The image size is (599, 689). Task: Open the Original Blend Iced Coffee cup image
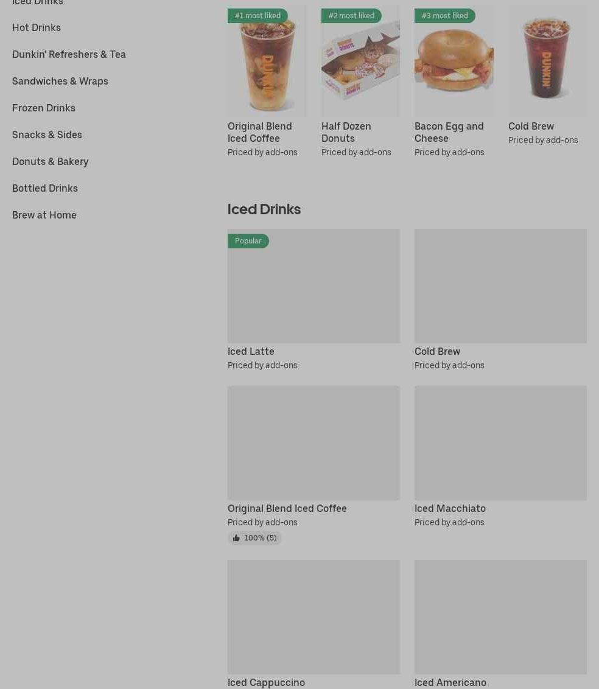(x=267, y=61)
